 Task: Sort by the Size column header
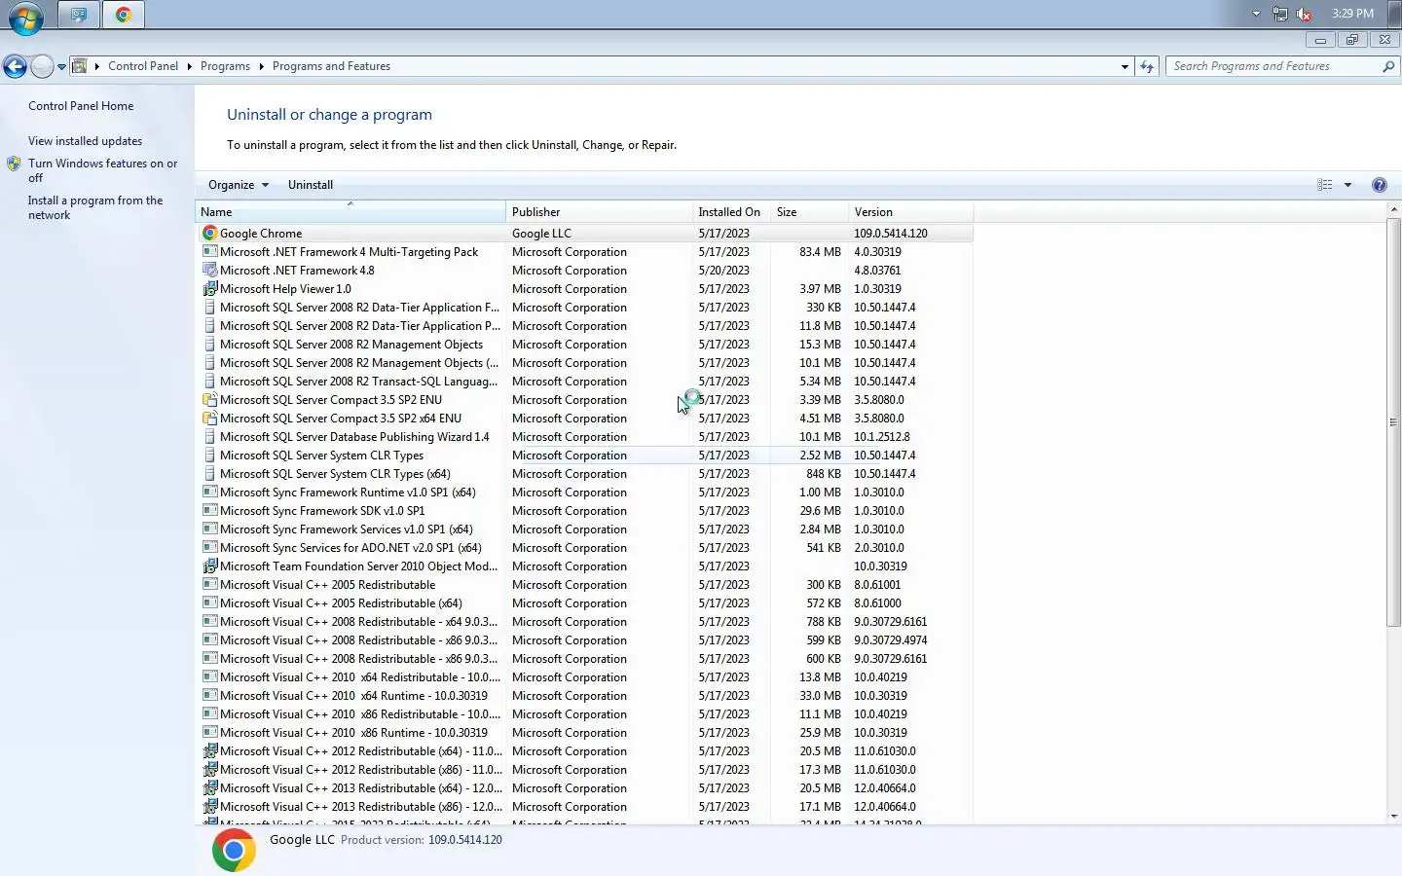coord(808,212)
